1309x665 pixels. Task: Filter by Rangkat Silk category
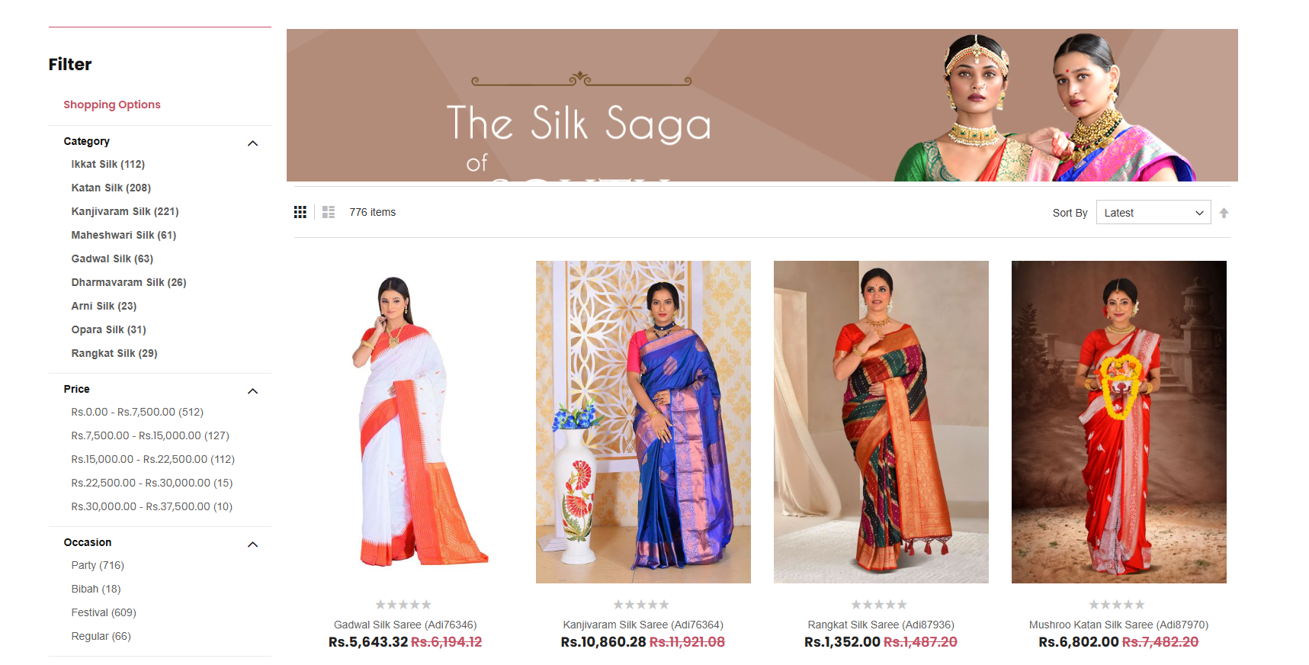[x=114, y=353]
